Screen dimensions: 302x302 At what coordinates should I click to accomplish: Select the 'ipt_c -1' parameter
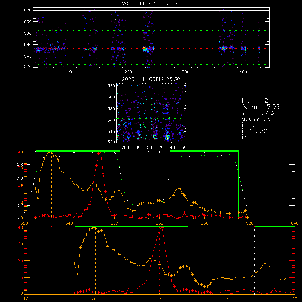pos(255,125)
